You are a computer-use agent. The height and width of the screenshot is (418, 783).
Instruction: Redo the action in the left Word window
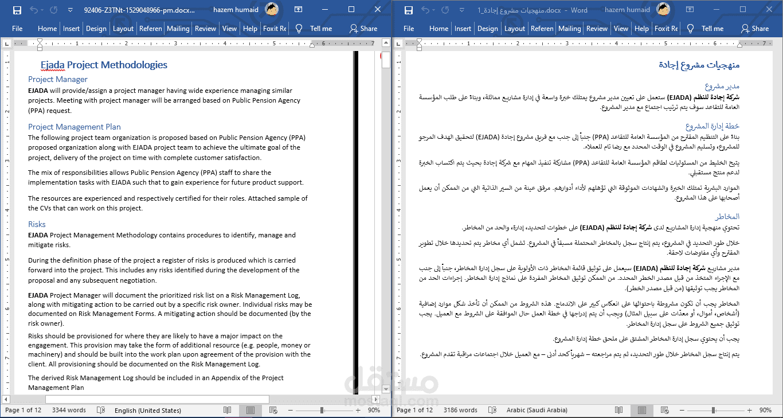53,10
